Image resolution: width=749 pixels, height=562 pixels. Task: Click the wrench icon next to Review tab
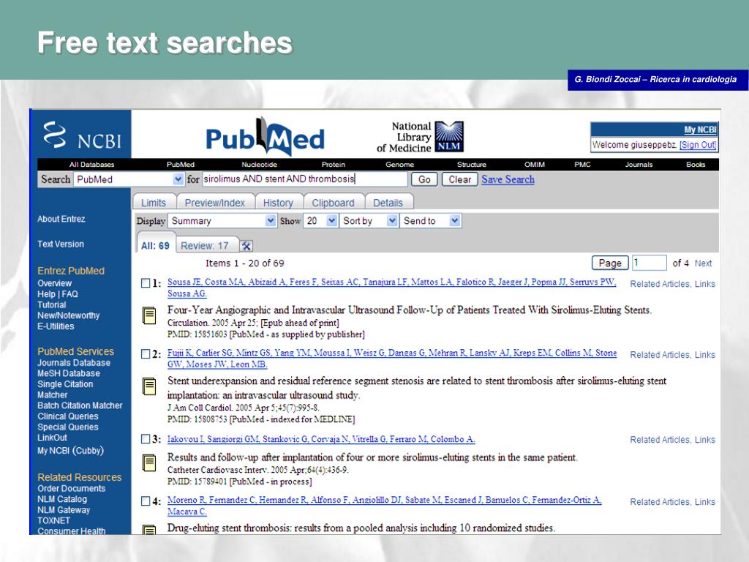point(246,246)
